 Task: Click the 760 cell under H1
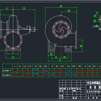click(x=41, y=75)
